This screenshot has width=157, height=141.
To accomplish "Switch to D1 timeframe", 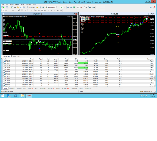I will coord(55,10).
